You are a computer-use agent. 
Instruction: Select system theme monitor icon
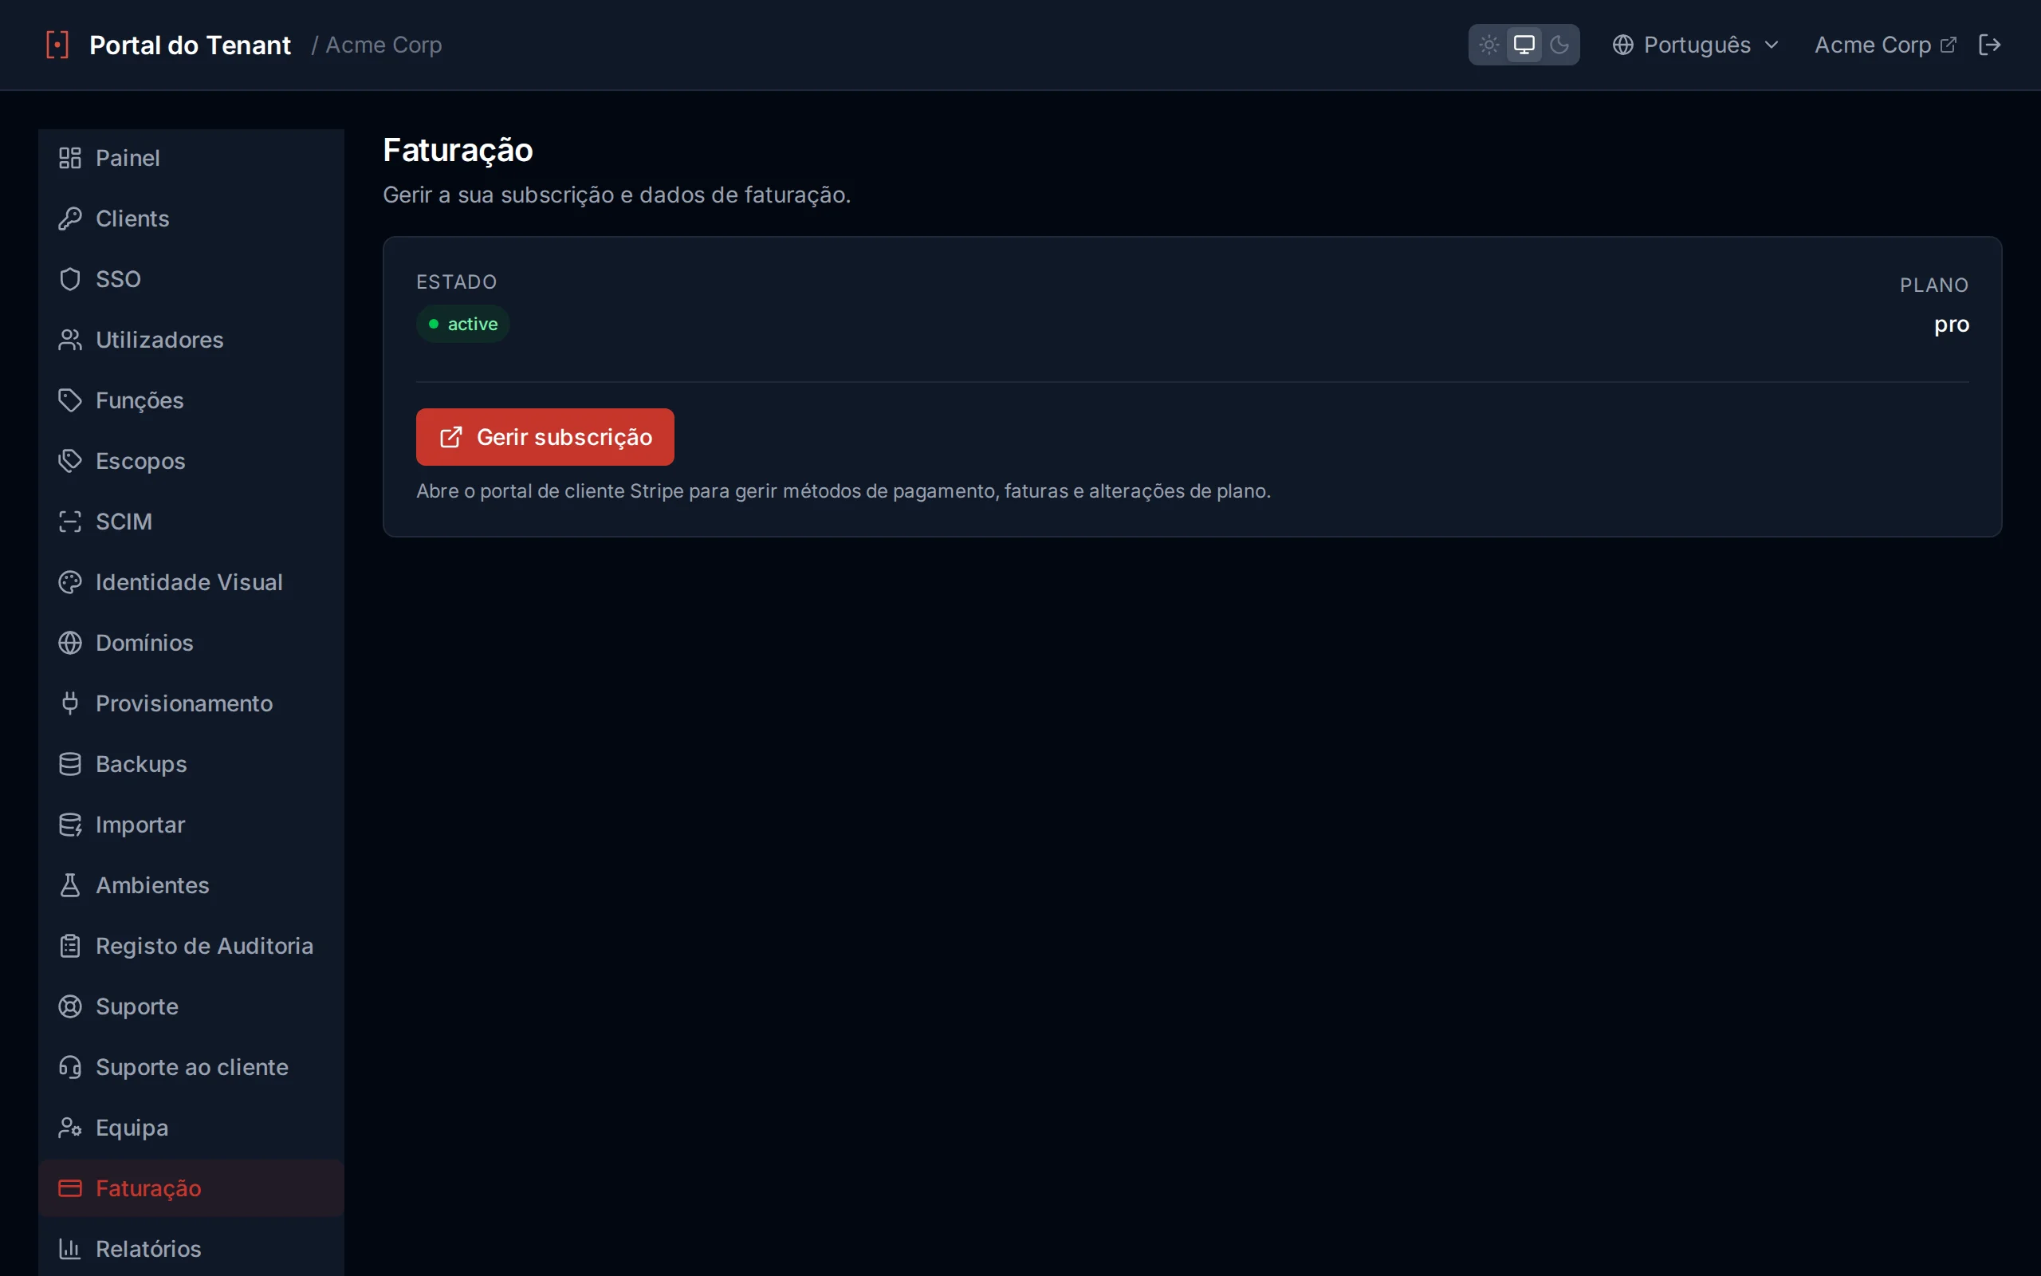point(1524,45)
